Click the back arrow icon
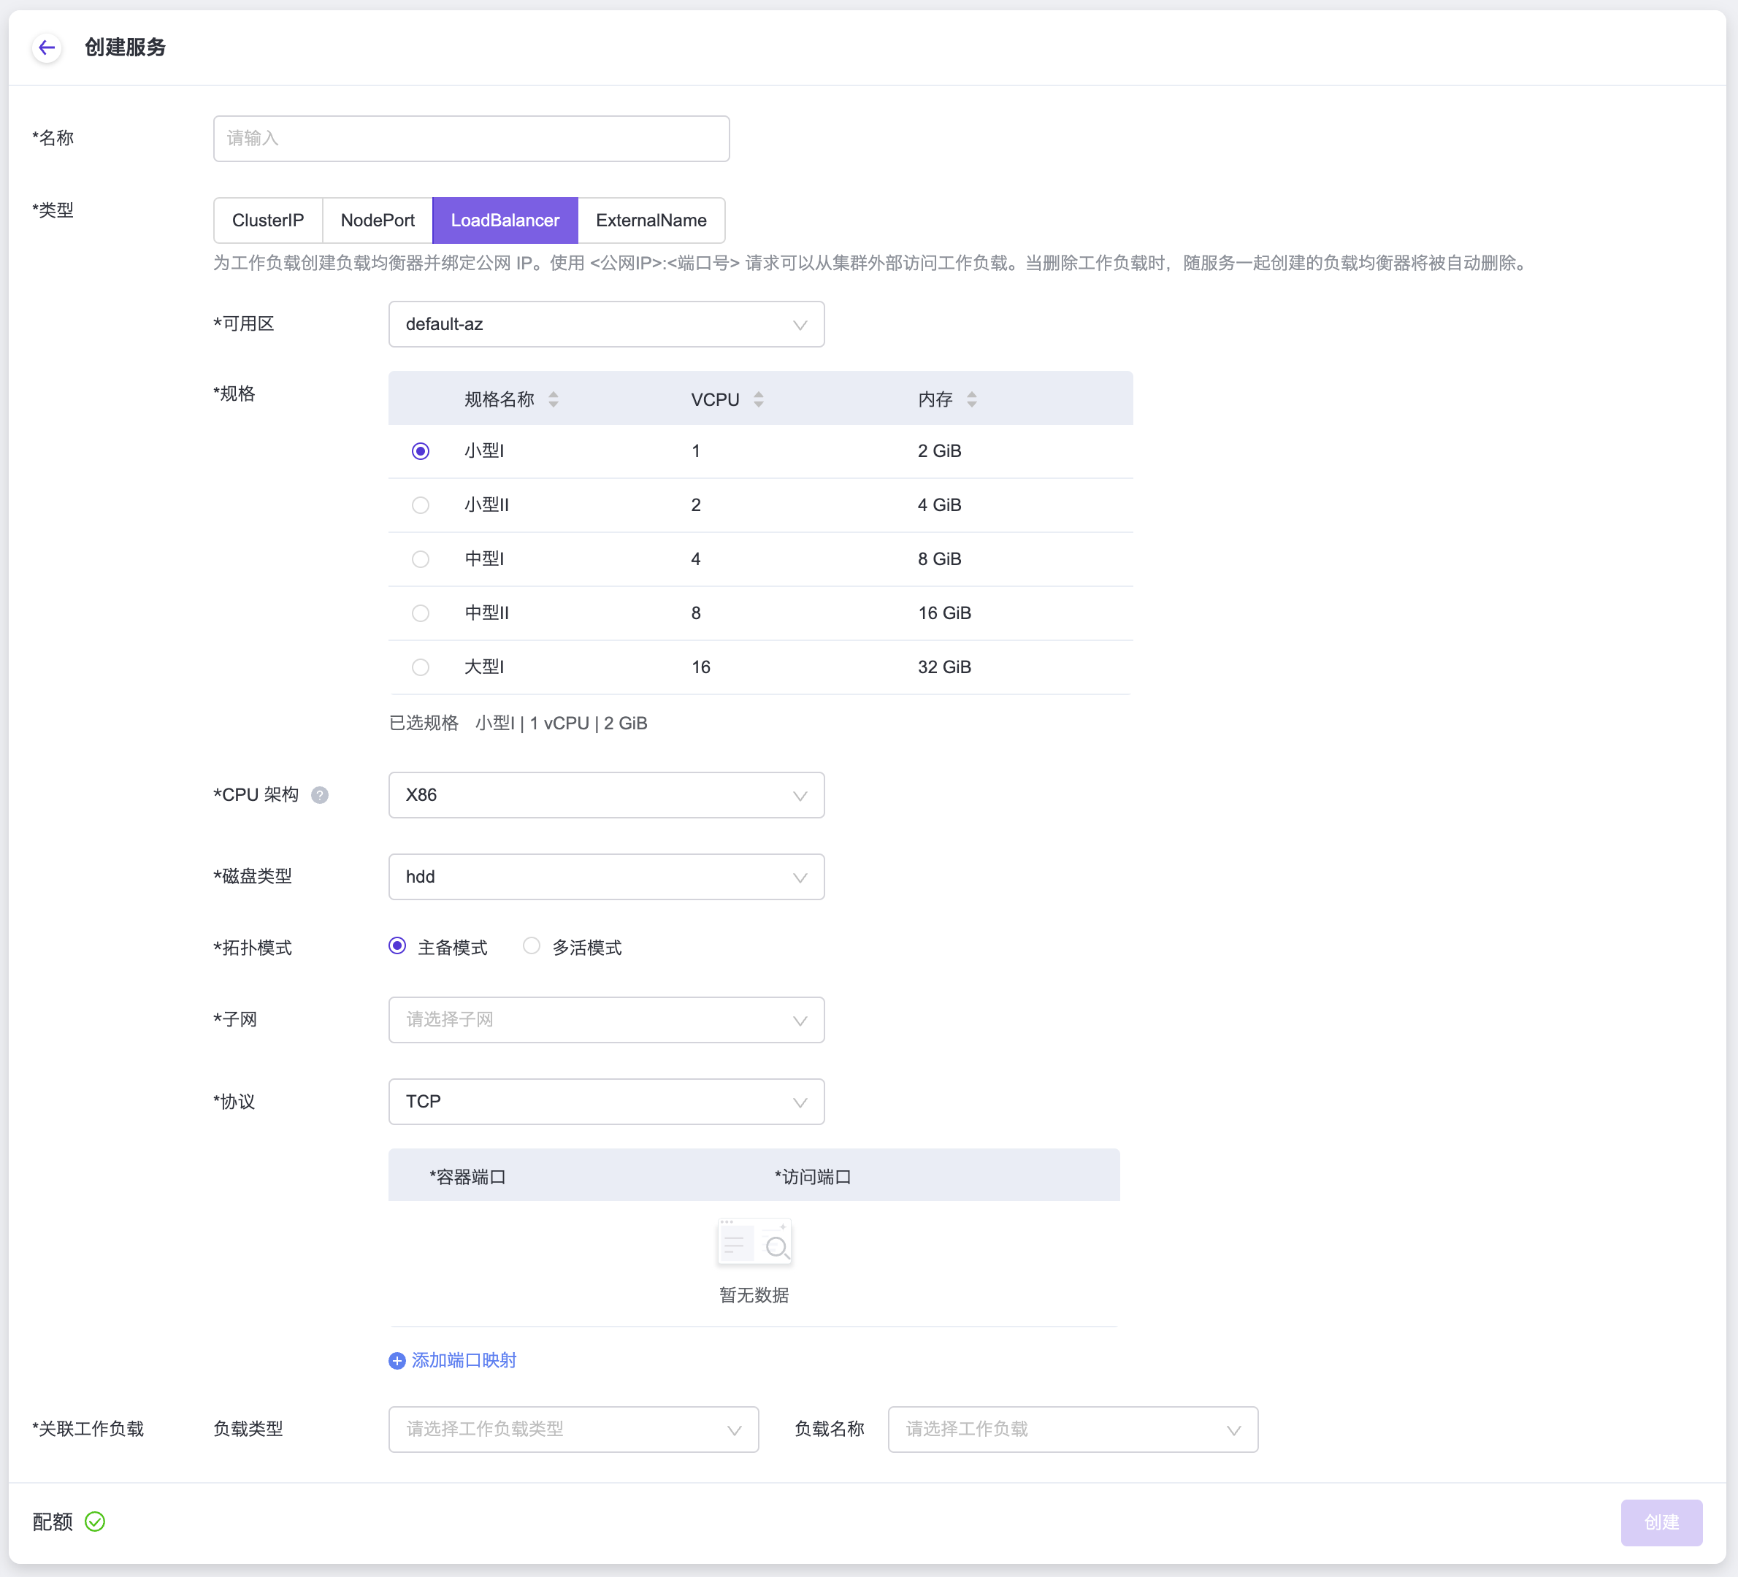 click(47, 47)
